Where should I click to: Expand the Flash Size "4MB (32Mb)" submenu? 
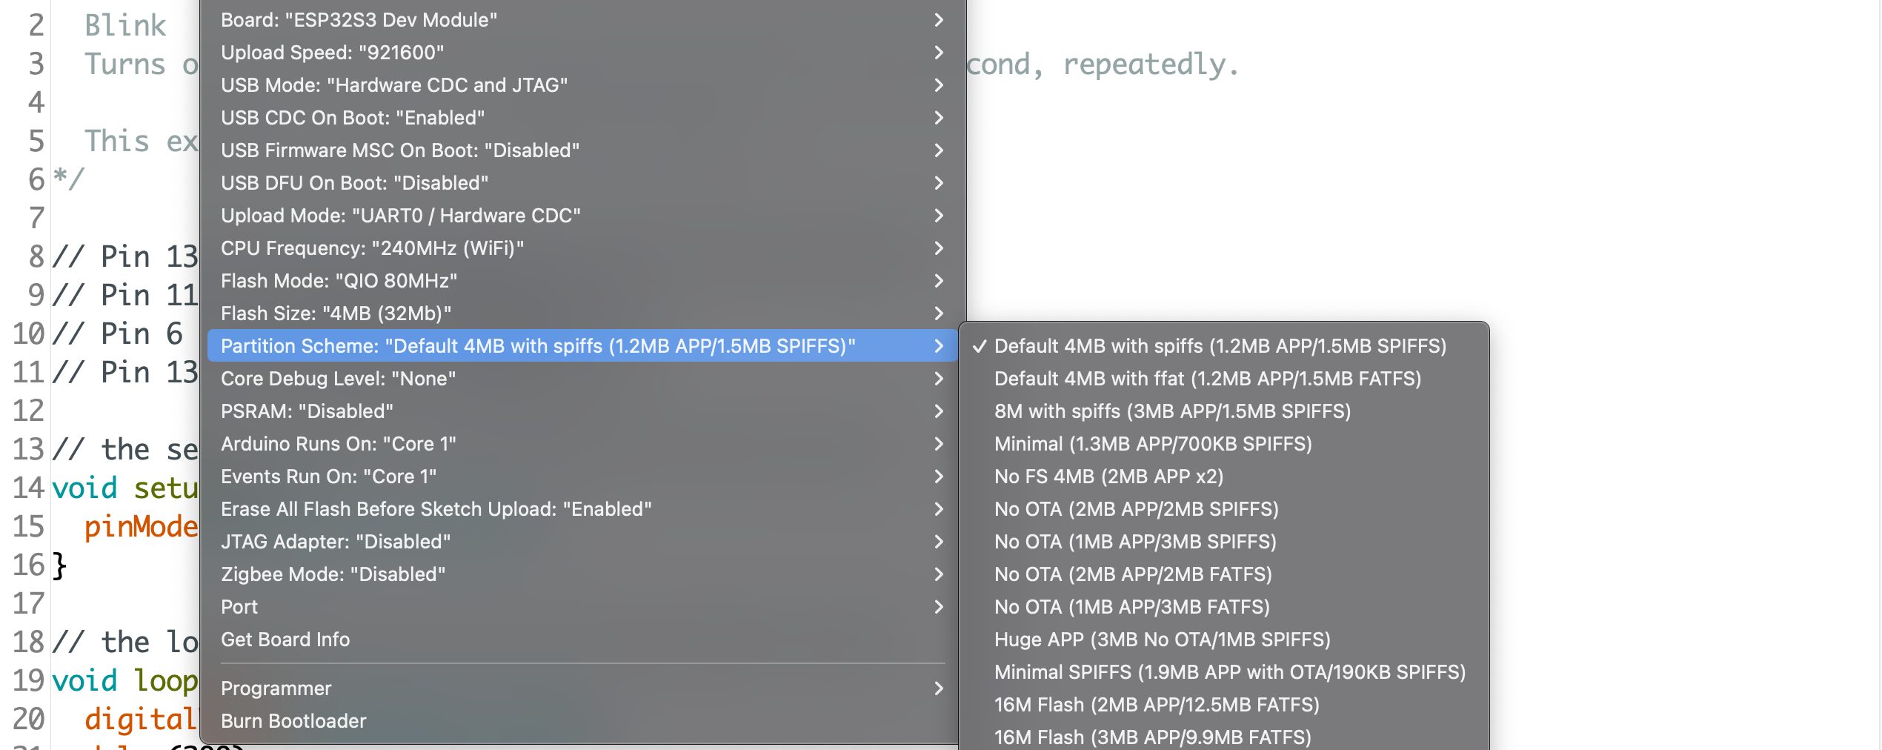336,313
